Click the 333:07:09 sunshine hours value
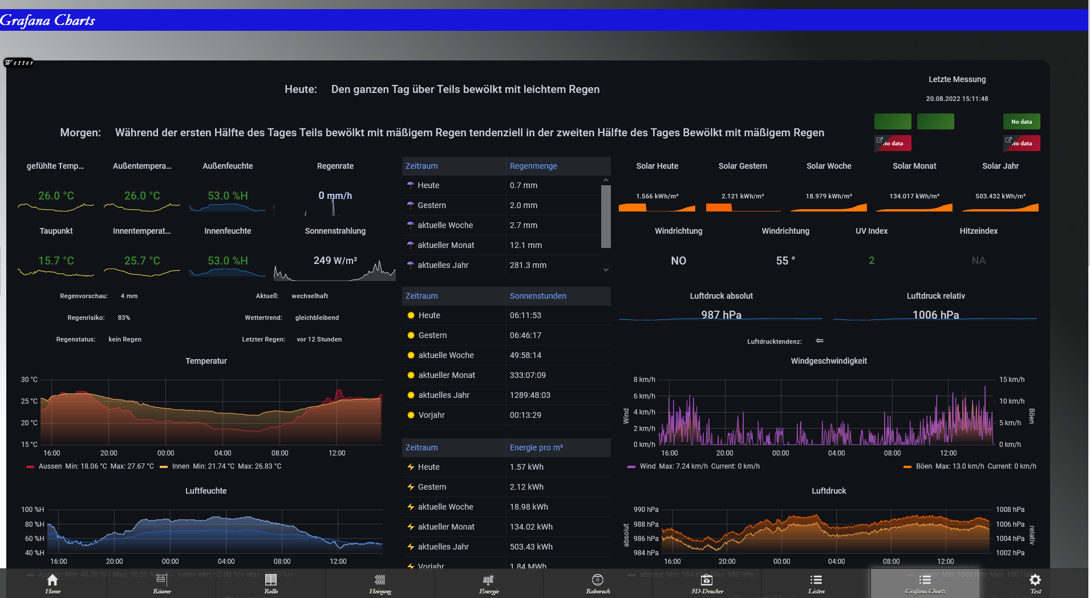The width and height of the screenshot is (1090, 598). tap(528, 375)
